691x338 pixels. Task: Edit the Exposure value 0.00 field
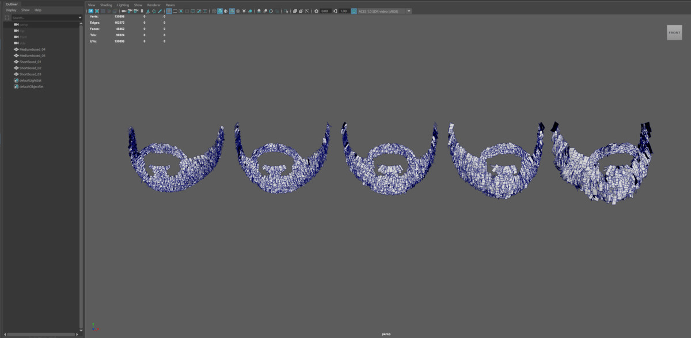(x=325, y=11)
